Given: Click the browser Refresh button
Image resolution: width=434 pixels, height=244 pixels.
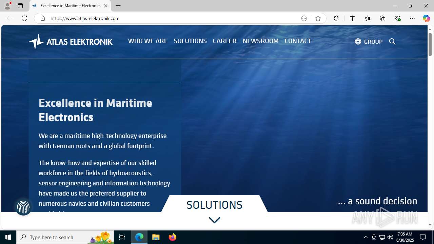Looking at the screenshot, I should 24,18.
